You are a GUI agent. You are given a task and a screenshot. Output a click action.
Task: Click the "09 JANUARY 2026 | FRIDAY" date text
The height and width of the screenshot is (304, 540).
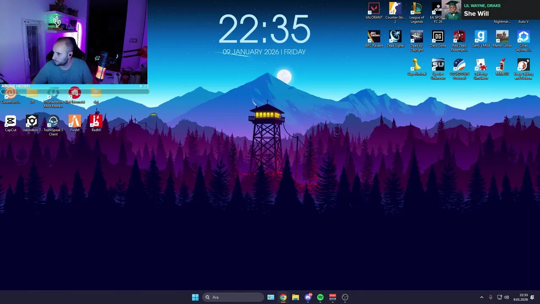click(264, 52)
